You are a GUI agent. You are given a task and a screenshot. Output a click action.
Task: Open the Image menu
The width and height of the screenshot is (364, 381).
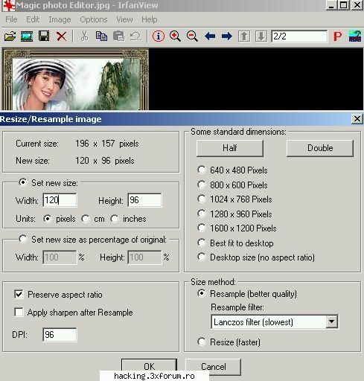coord(60,19)
